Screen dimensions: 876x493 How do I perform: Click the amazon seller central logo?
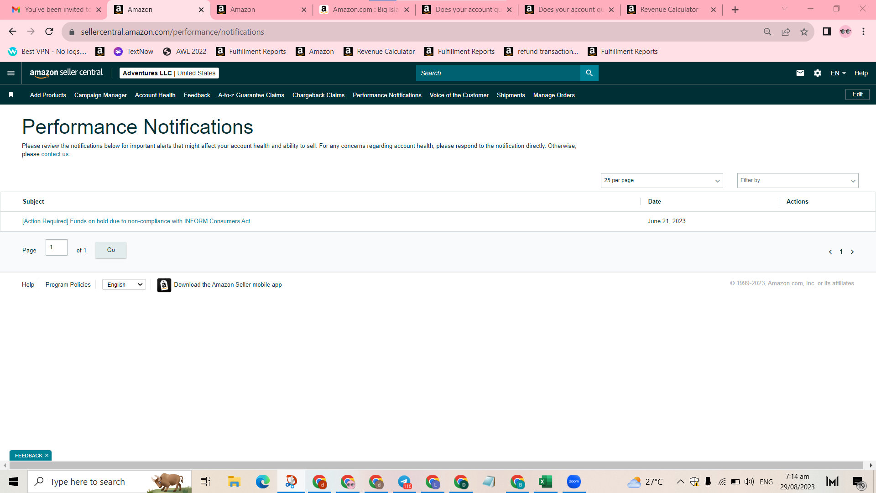(66, 73)
